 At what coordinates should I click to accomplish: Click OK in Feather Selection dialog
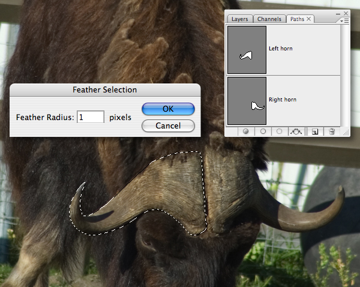click(168, 109)
